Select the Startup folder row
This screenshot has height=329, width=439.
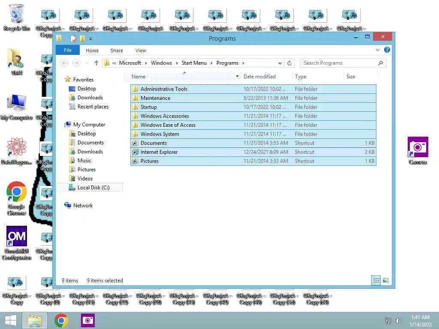[x=253, y=107]
